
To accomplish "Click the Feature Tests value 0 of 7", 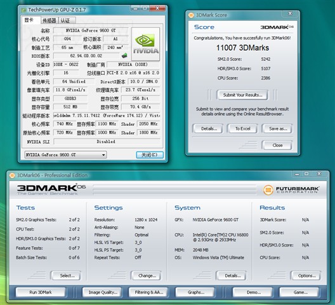I will pos(74,248).
